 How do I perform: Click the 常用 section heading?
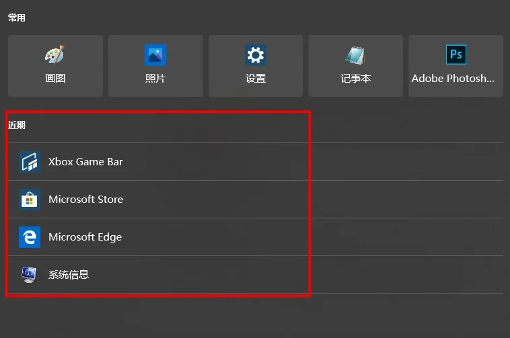click(x=17, y=17)
